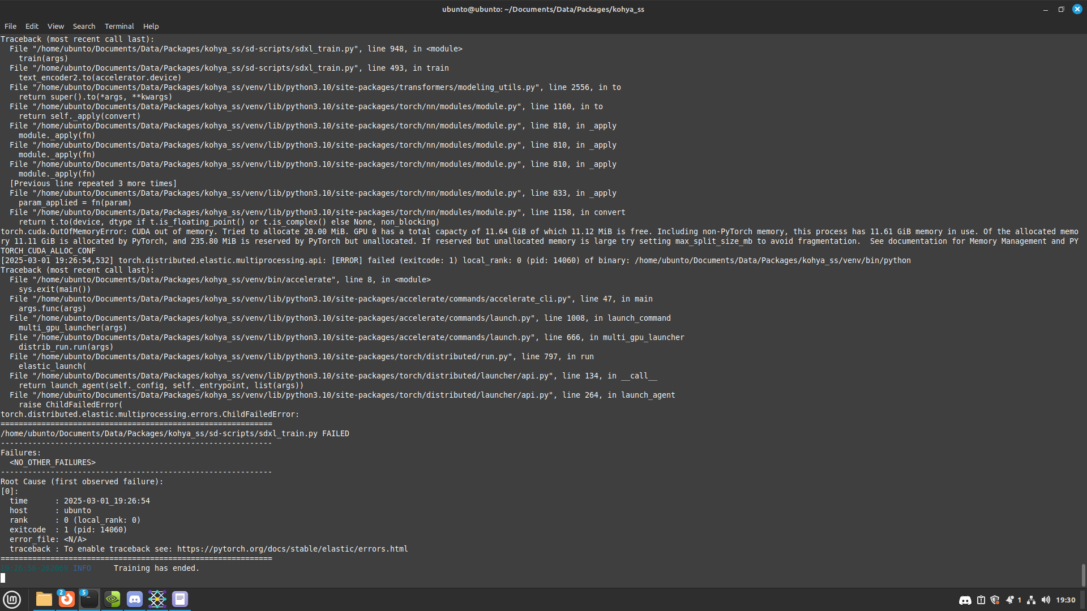Open the update manager shield icon
The image size is (1087, 611).
coord(995,600)
